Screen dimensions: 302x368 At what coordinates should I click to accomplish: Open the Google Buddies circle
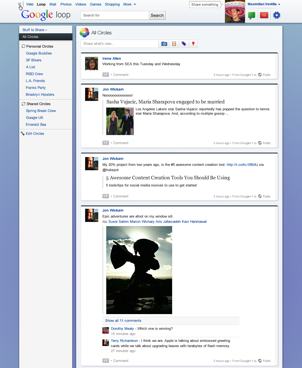(x=39, y=53)
